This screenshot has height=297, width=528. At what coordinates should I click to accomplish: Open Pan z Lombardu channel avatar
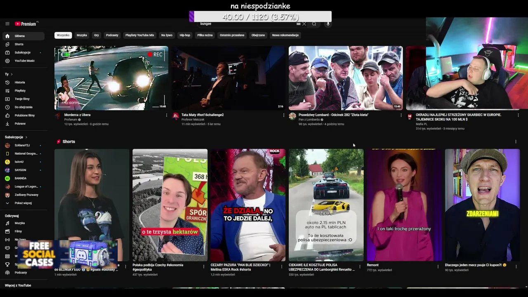point(292,116)
